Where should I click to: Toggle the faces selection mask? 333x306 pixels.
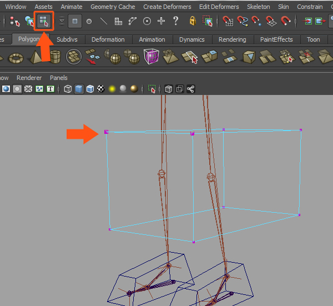pyautogui.click(x=118, y=21)
